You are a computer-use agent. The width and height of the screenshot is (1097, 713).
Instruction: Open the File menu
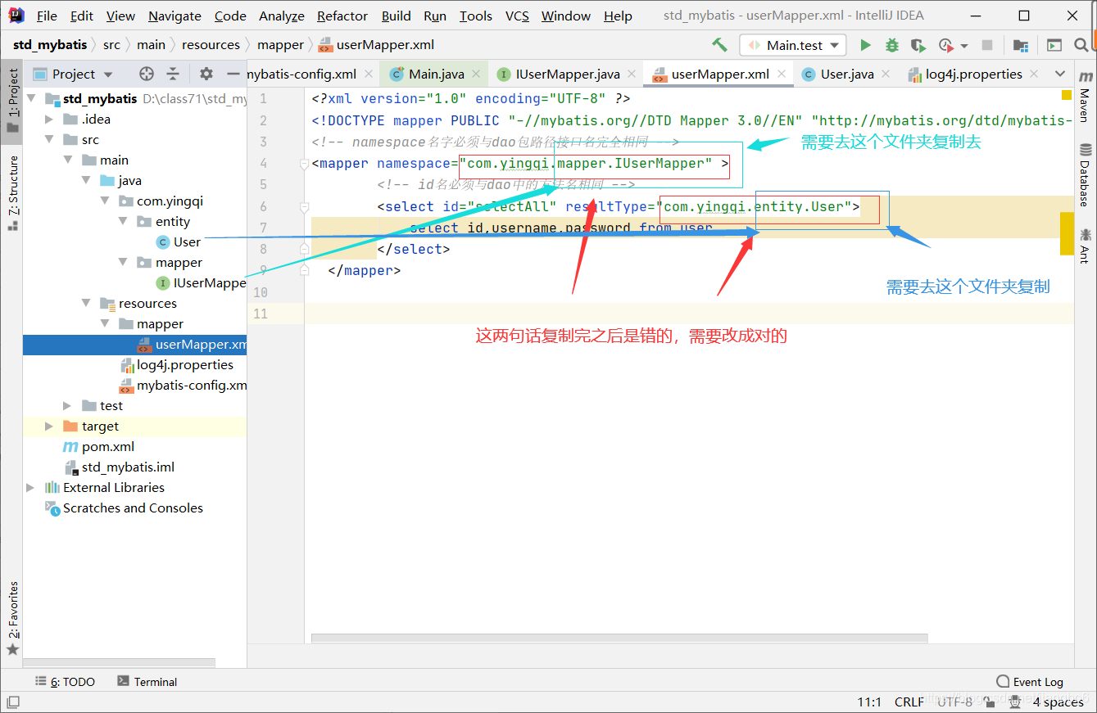coord(47,16)
